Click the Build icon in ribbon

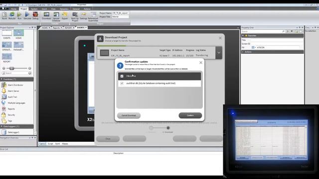coord(4,15)
